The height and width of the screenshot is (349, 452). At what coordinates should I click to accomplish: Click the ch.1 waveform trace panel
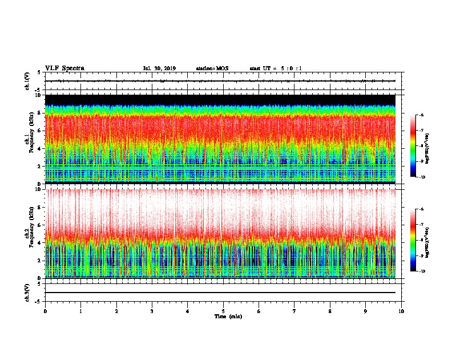223,81
